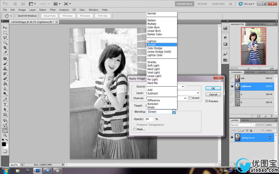The height and width of the screenshot is (174, 279).
Task: Check the Invert box in Apply Image
Action: click(190, 98)
